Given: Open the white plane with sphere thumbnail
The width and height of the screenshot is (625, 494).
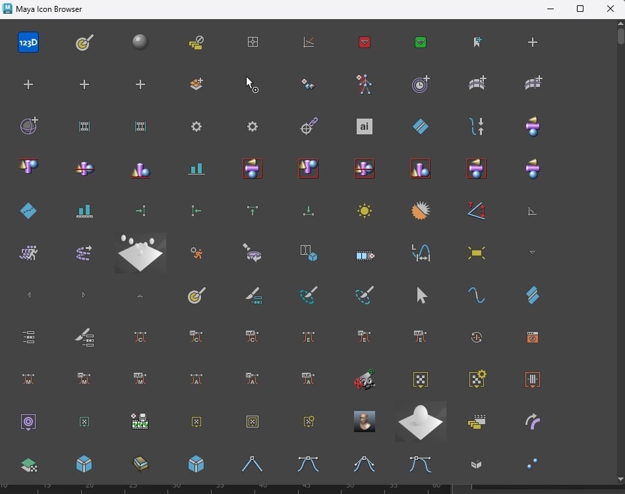Looking at the screenshot, I should (x=421, y=422).
